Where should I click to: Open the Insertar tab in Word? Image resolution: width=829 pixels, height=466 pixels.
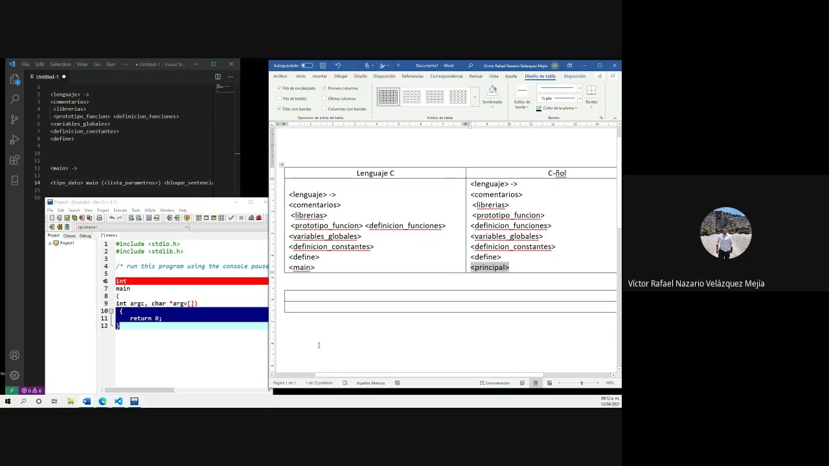pos(320,76)
